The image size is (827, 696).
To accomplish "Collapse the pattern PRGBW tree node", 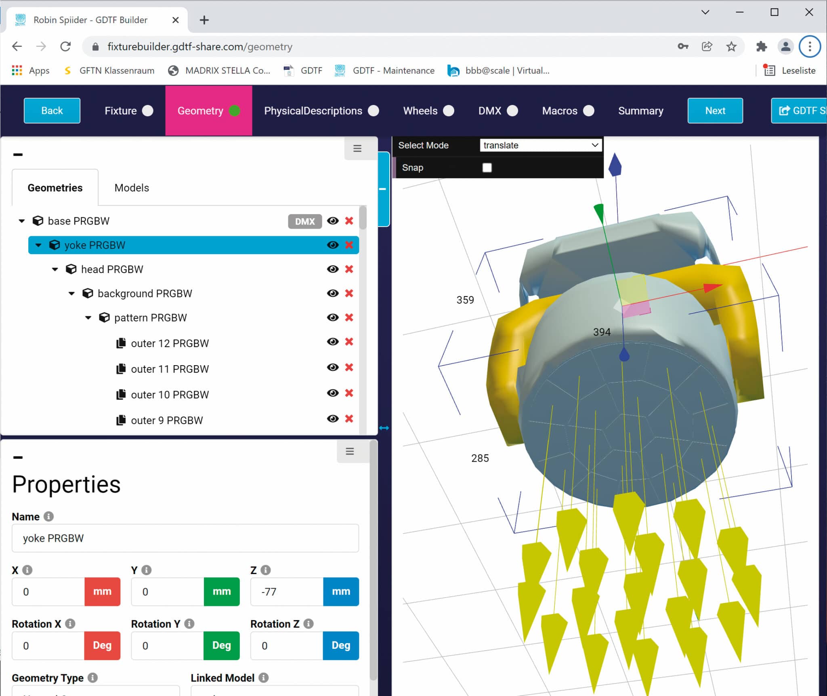I will coord(88,318).
